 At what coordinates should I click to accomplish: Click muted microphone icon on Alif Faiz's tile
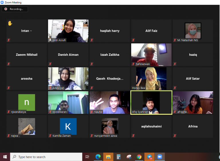[133, 40]
